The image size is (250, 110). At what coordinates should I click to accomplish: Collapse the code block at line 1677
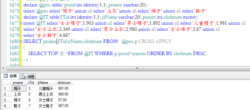[21, 23]
